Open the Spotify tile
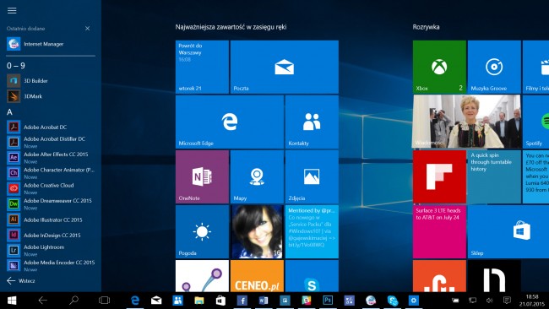Screen dimensions: 549x309 pyautogui.click(x=535, y=122)
